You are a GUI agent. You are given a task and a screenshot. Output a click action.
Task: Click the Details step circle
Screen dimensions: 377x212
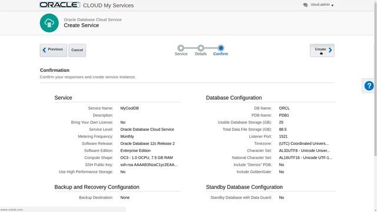201,48
